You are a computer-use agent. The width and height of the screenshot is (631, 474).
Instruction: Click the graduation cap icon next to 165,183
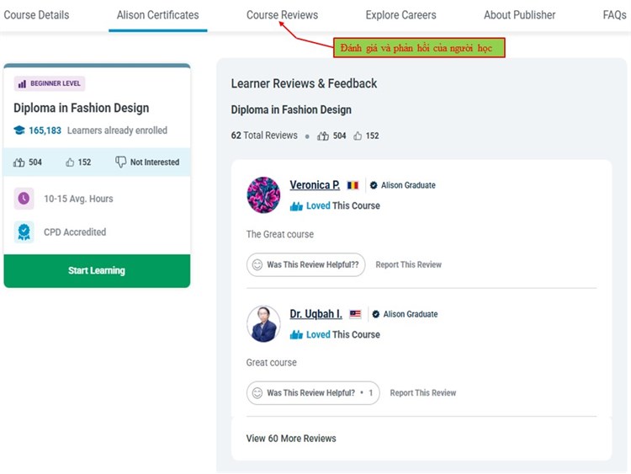(19, 130)
